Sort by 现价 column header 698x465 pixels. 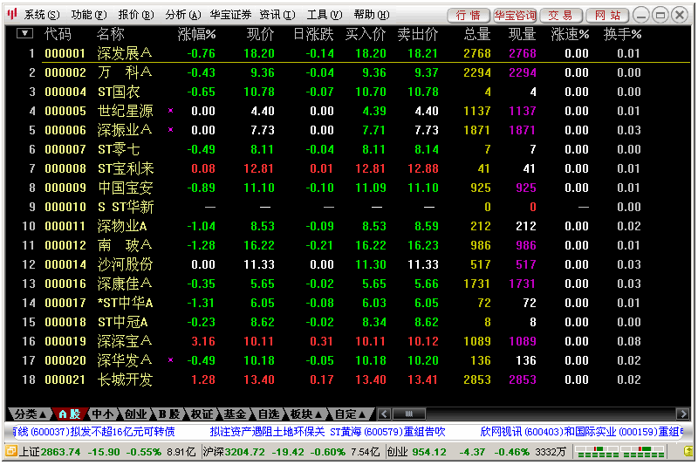[x=260, y=34]
